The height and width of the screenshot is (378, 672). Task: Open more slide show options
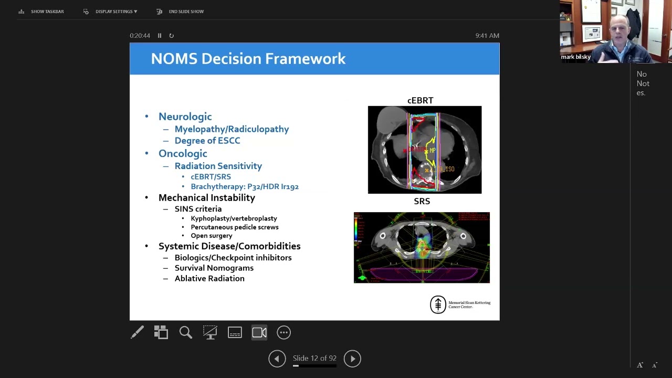pyautogui.click(x=283, y=332)
